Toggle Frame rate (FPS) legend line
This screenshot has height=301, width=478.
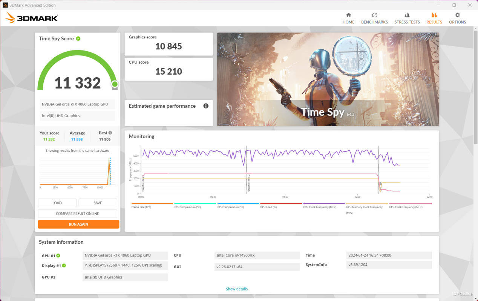point(152,205)
